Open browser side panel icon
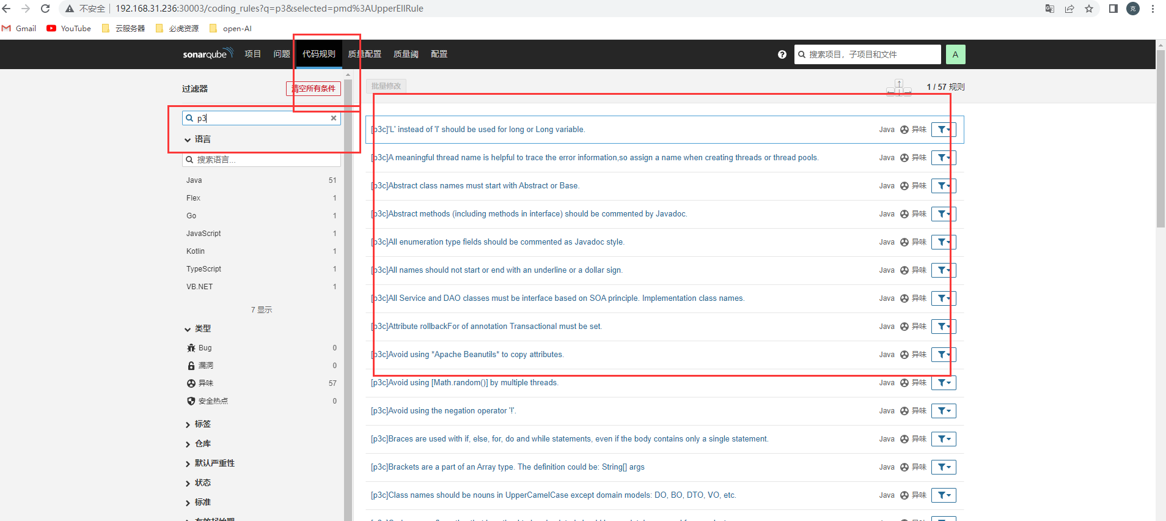 pyautogui.click(x=1113, y=9)
